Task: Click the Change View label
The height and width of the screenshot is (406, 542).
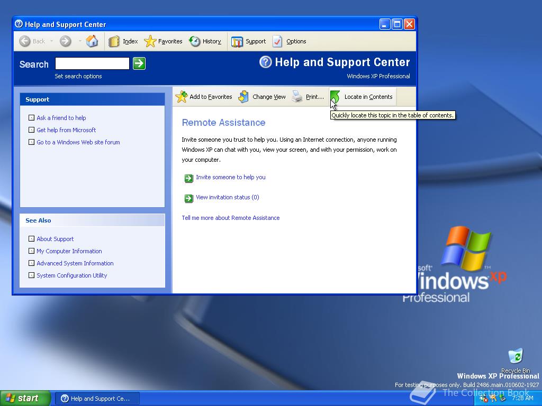Action: [269, 97]
